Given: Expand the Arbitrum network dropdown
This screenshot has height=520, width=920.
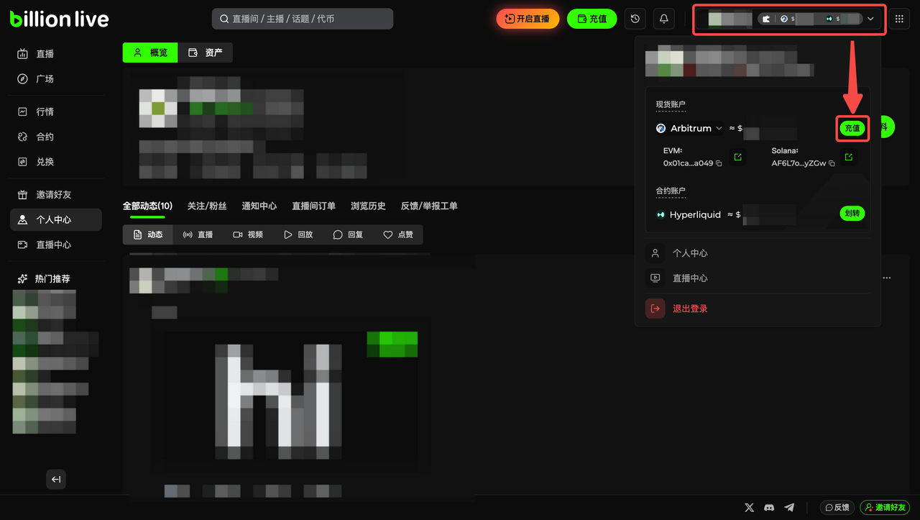Looking at the screenshot, I should (x=719, y=129).
